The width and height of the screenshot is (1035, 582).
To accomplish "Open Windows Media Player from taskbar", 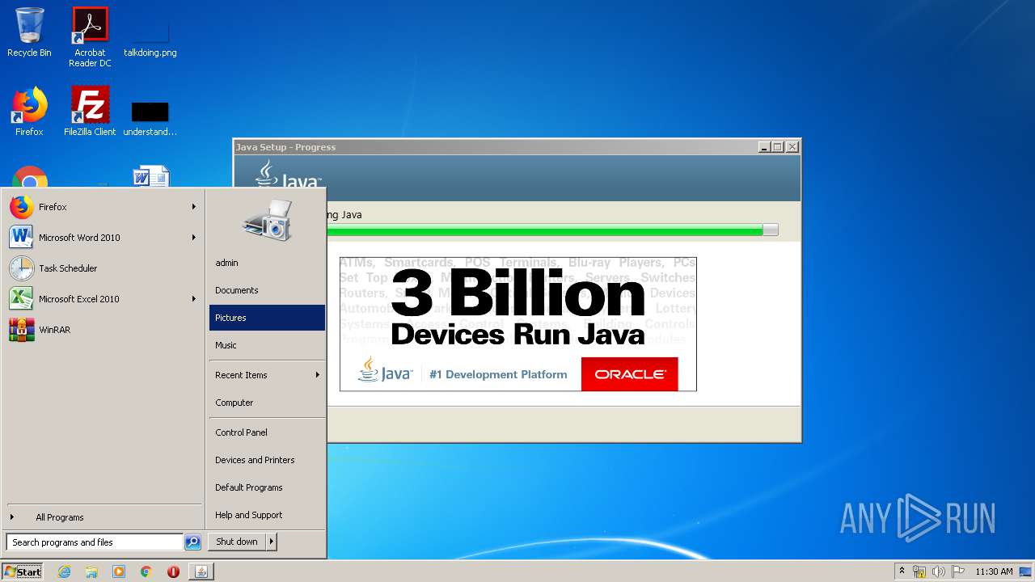I will point(119,571).
